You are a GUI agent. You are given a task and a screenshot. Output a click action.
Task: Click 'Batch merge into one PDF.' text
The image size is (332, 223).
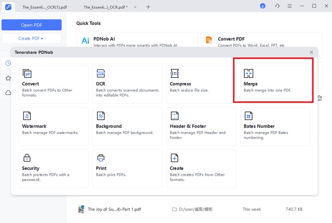click(267, 90)
